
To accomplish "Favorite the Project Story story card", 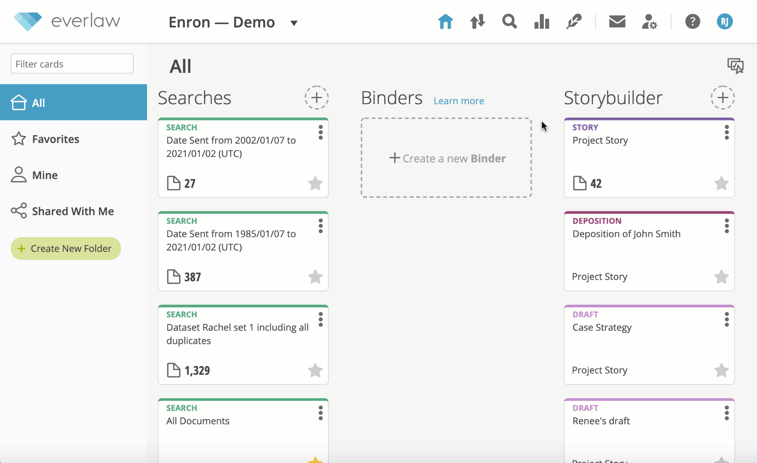I will tap(721, 183).
